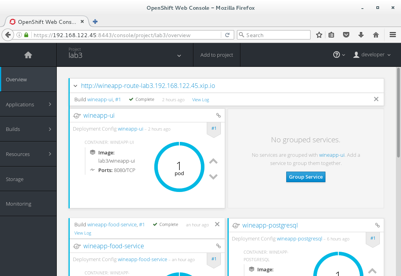The height and width of the screenshot is (276, 401).
Task: Open a new browser tab
Action: tap(95, 22)
